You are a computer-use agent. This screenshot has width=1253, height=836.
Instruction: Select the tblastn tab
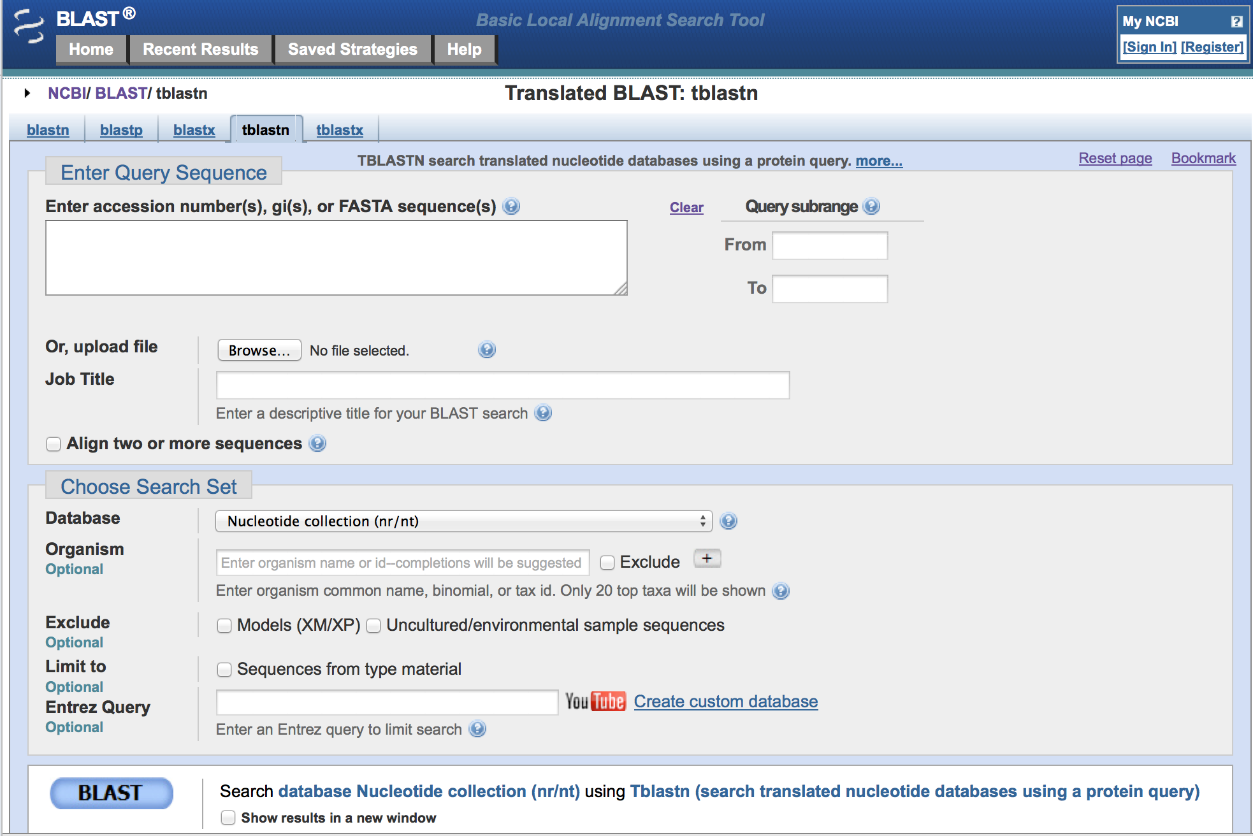tap(266, 130)
